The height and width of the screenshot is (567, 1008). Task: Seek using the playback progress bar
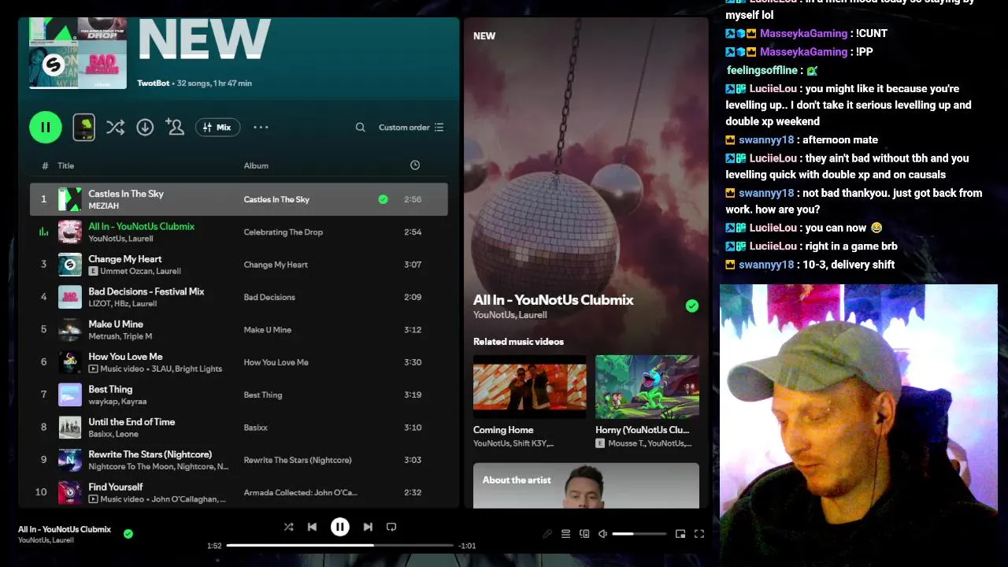click(340, 545)
